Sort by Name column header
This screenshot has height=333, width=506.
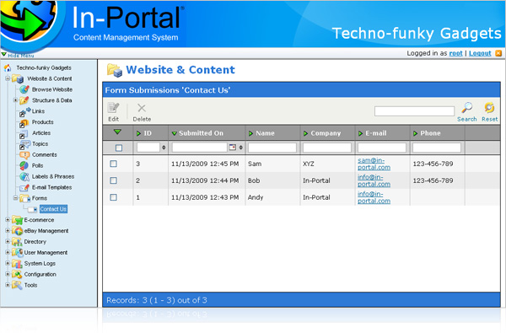point(265,133)
